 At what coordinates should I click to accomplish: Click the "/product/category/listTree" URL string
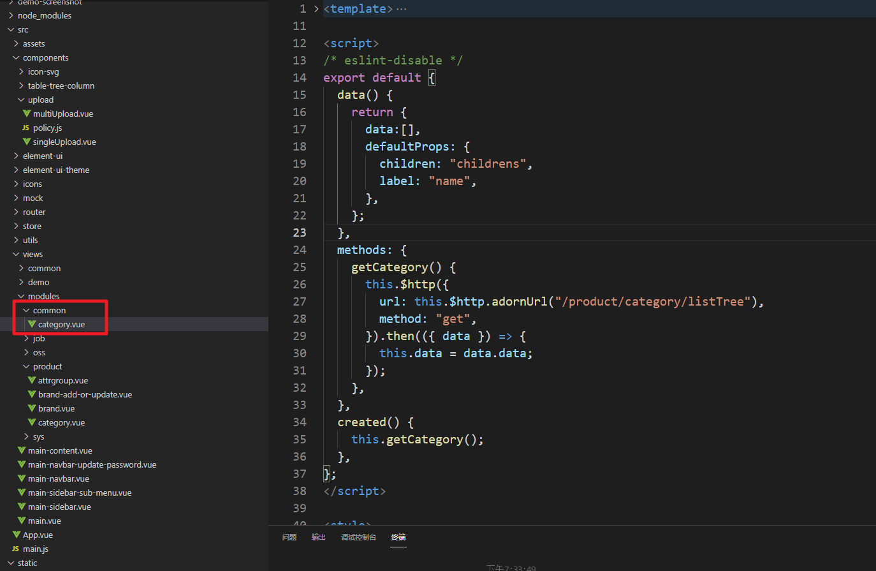click(x=652, y=302)
